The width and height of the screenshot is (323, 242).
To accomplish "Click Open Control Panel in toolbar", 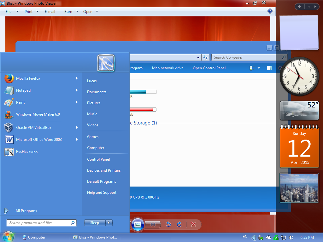I will tap(209, 68).
